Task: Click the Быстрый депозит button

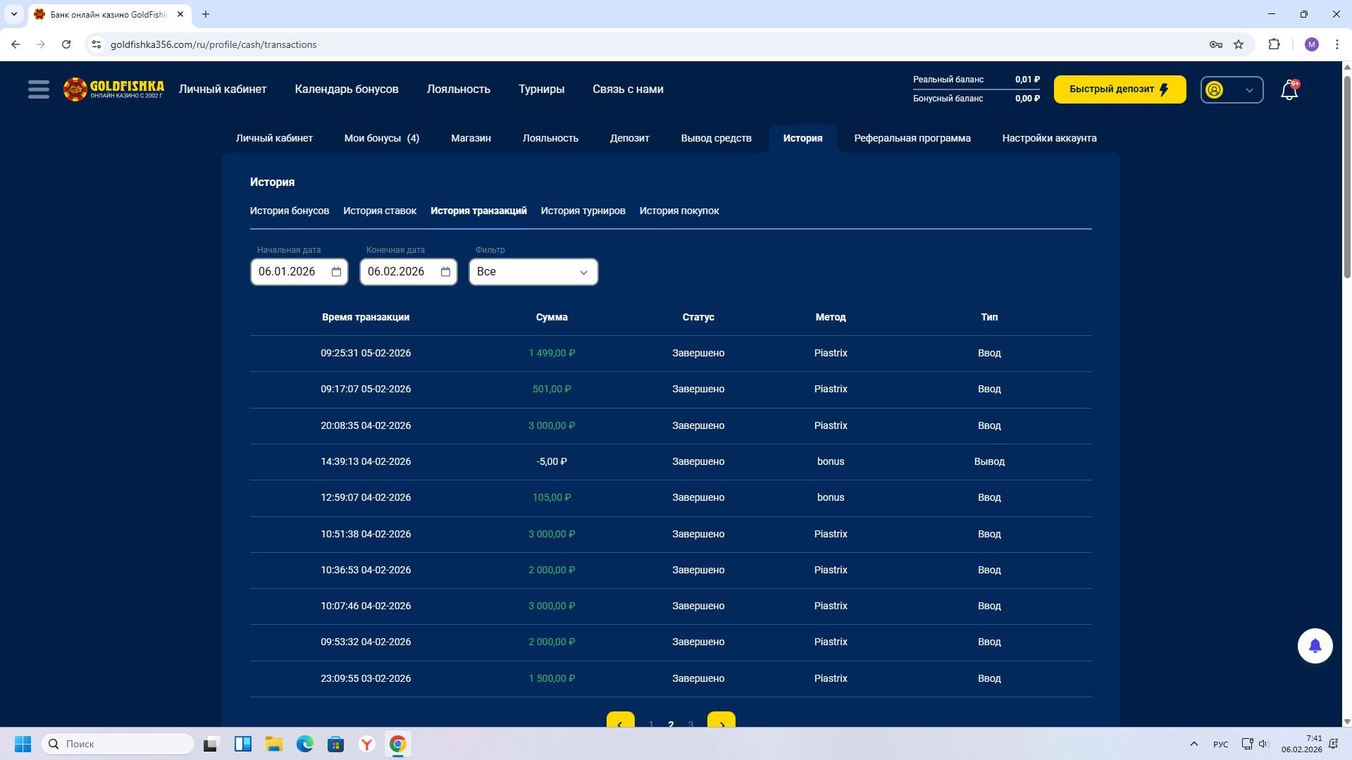Action: (1119, 89)
